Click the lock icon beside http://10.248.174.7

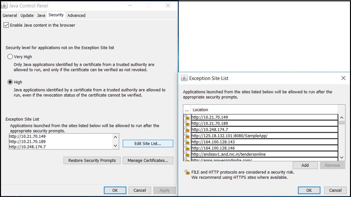coord(187,129)
